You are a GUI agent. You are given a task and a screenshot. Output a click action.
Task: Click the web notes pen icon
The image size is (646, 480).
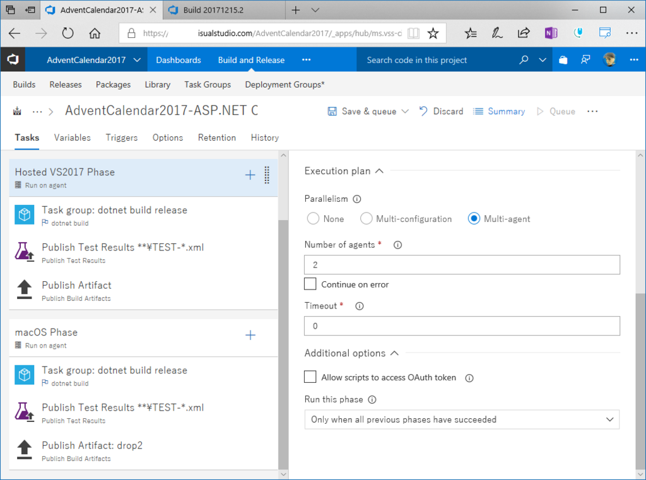coord(497,33)
